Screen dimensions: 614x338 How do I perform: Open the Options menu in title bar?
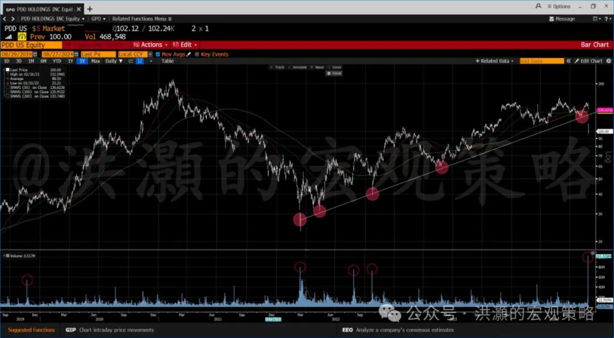pos(559,6)
